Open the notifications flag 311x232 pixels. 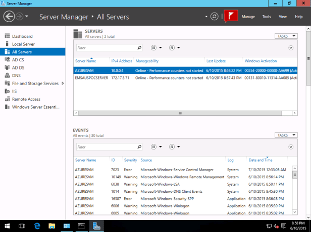[x=231, y=17]
